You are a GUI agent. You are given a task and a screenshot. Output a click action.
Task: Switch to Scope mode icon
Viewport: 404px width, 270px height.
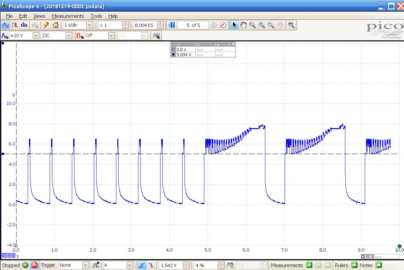(6, 25)
